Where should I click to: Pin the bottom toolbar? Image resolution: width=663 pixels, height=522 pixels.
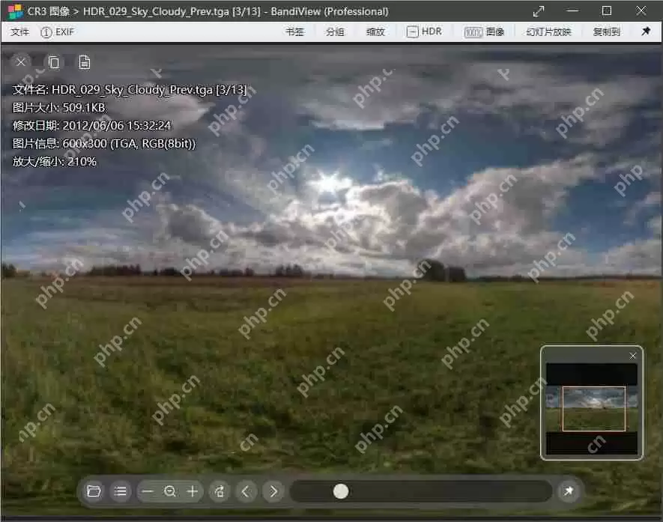[569, 491]
